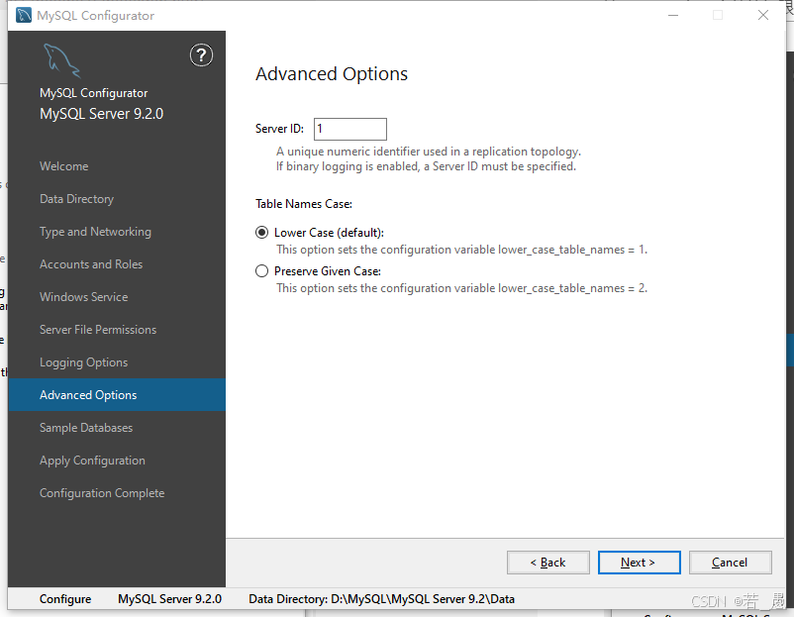Open the Sample Databases step
The image size is (794, 617).
point(86,428)
